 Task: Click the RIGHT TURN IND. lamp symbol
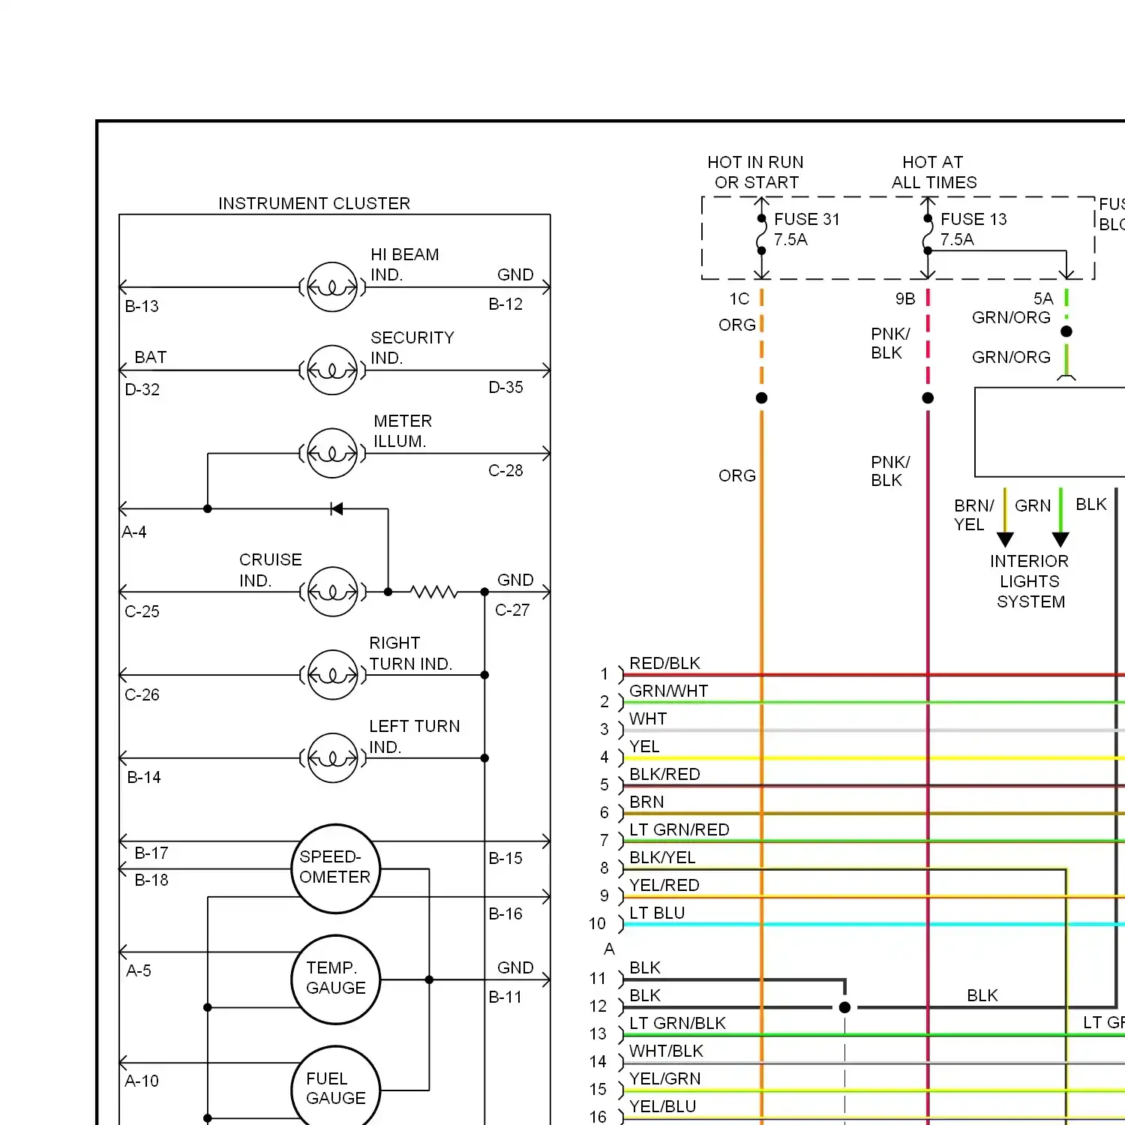coord(332,675)
